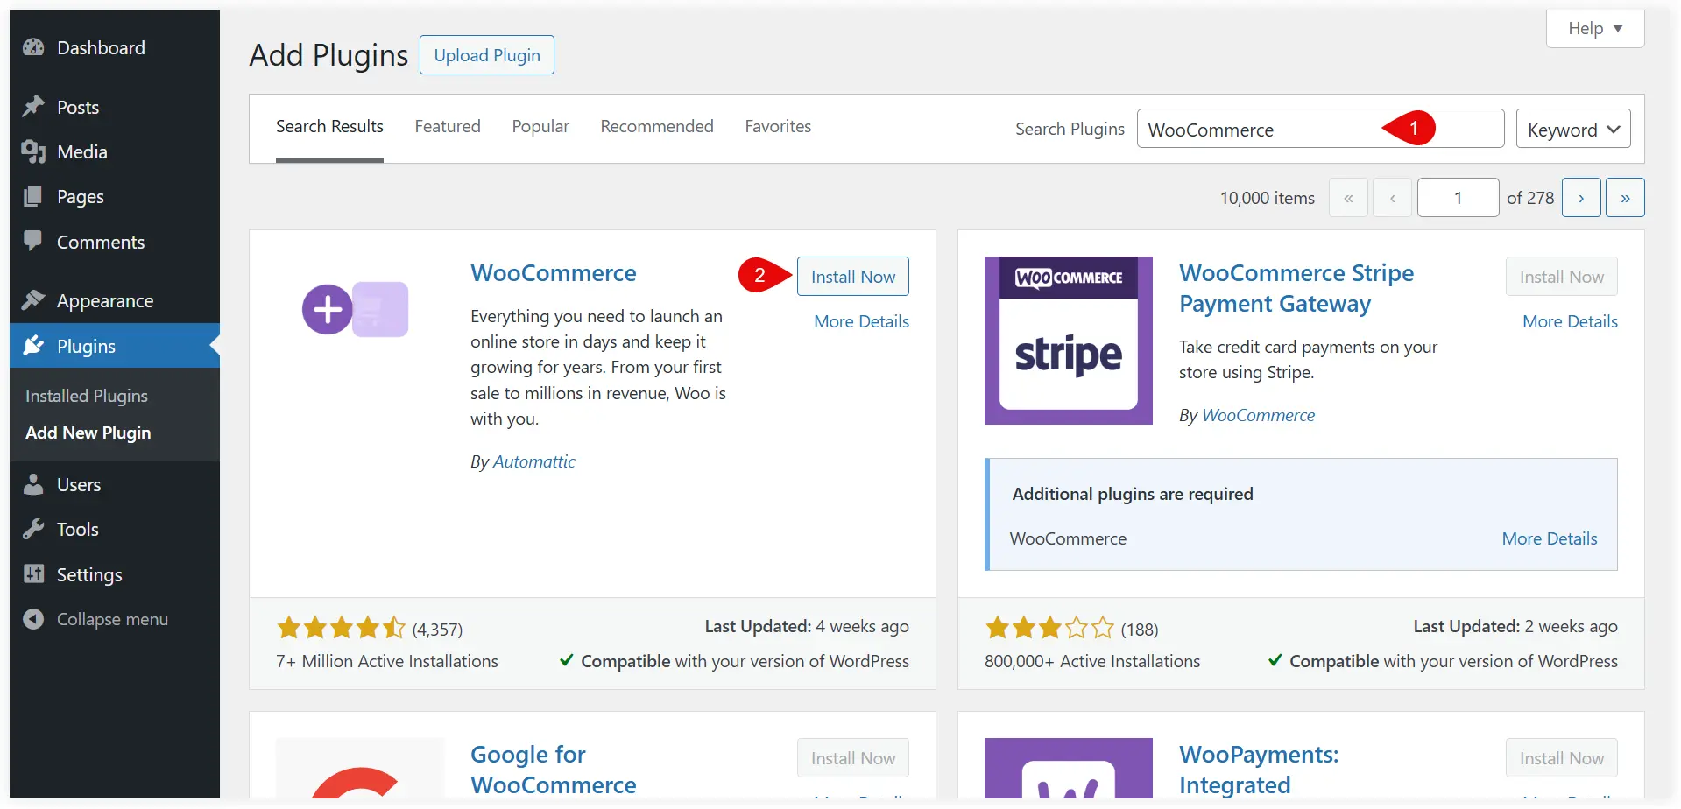Click the Plugins plug icon
Screen dimensions: 1681x809
[33, 346]
